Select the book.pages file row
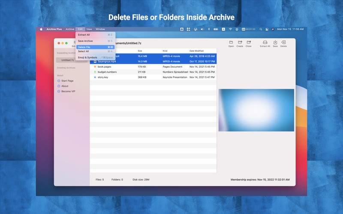343x214 pixels. point(153,67)
